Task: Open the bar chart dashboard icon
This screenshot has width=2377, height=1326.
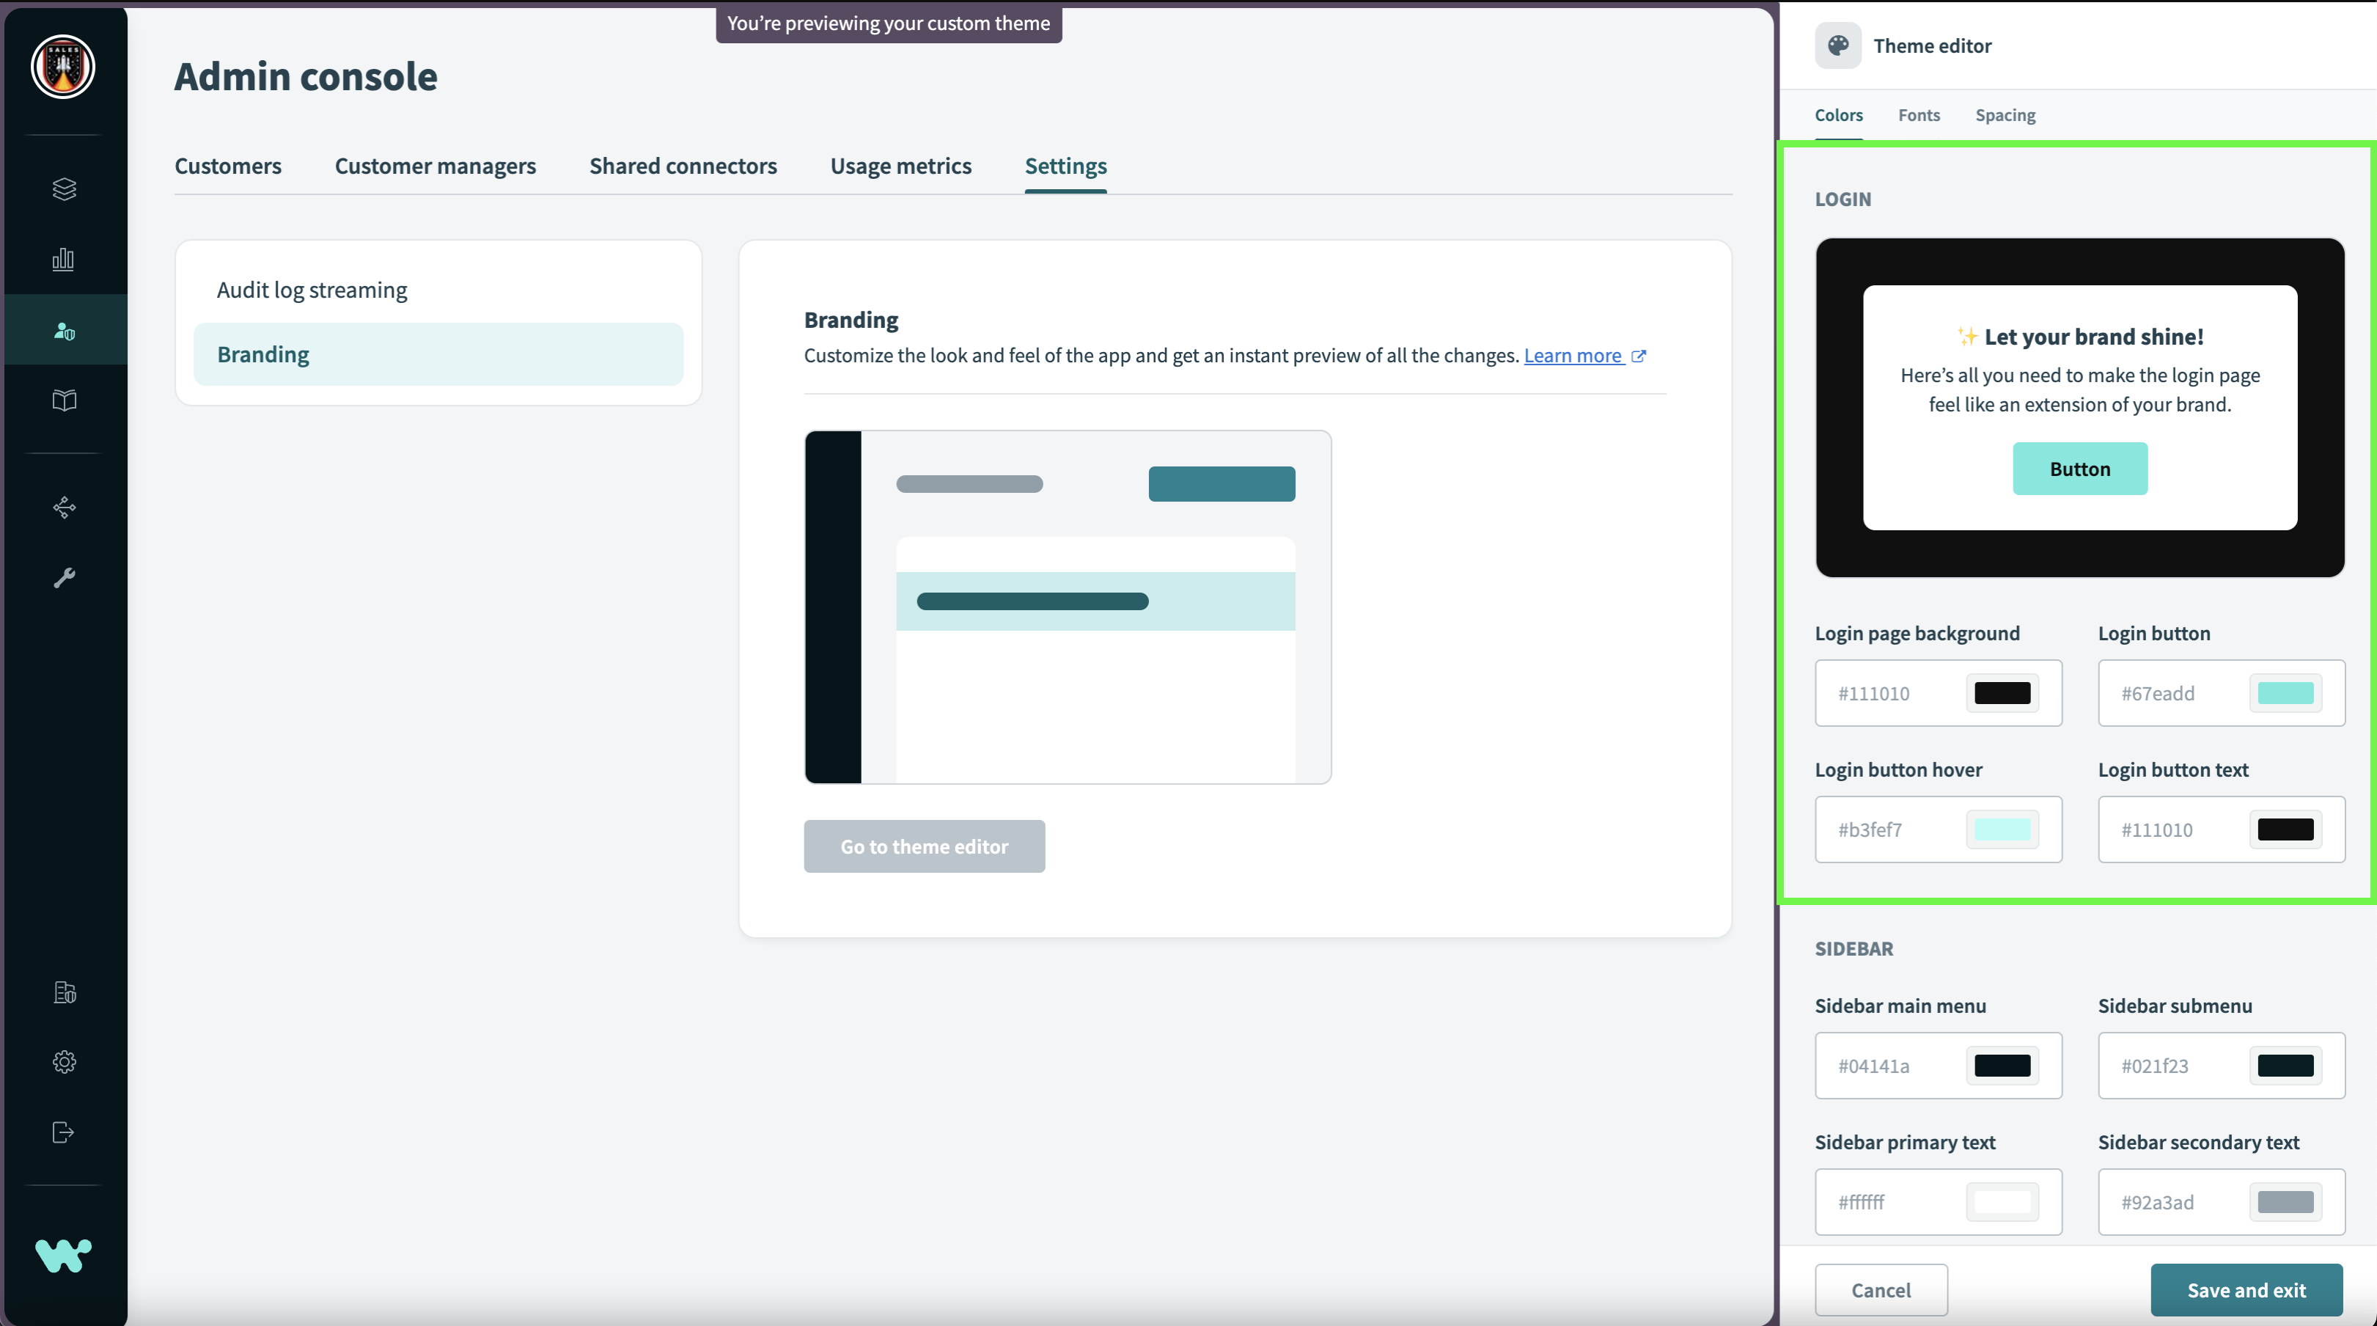Action: coord(64,260)
